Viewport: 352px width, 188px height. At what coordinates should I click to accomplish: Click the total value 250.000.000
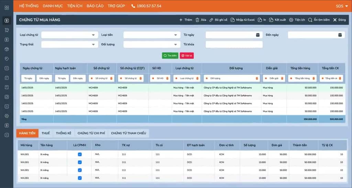pos(310,119)
